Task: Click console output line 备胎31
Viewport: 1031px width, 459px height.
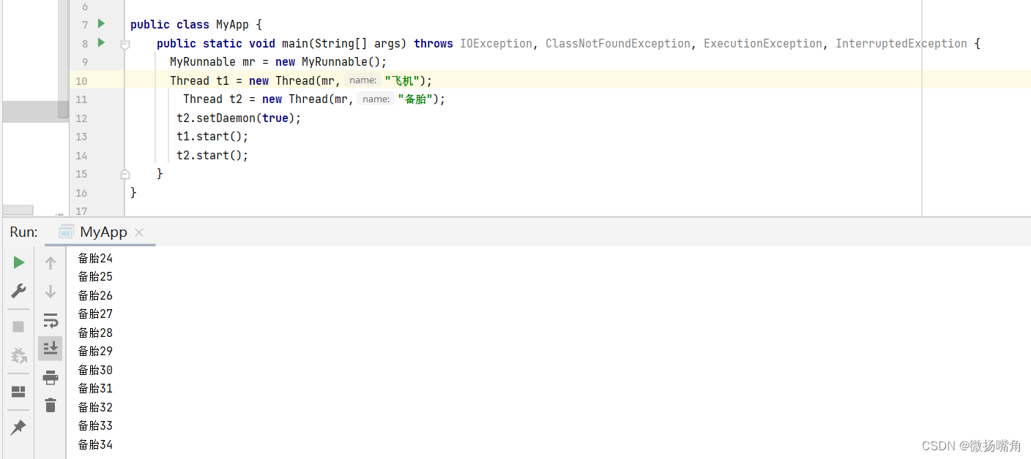Action: tap(95, 388)
